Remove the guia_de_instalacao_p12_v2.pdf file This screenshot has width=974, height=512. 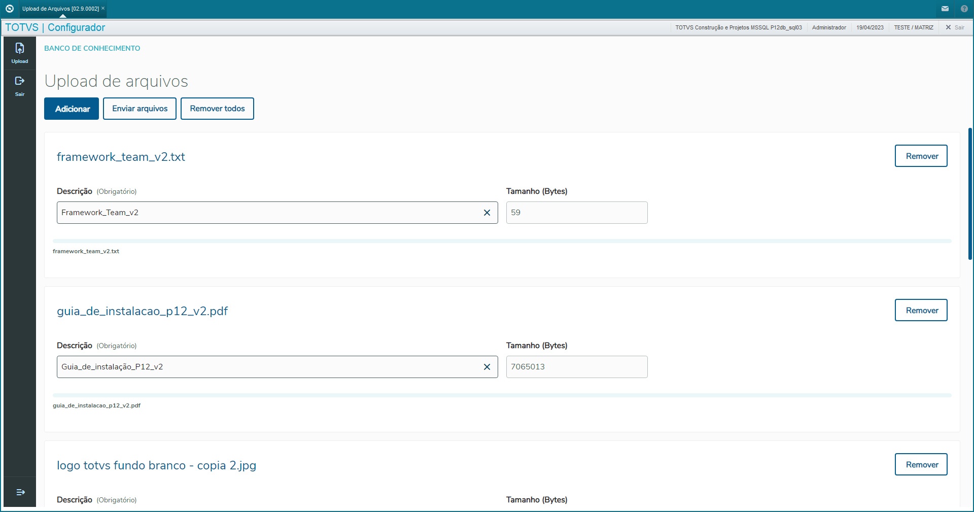[921, 310]
